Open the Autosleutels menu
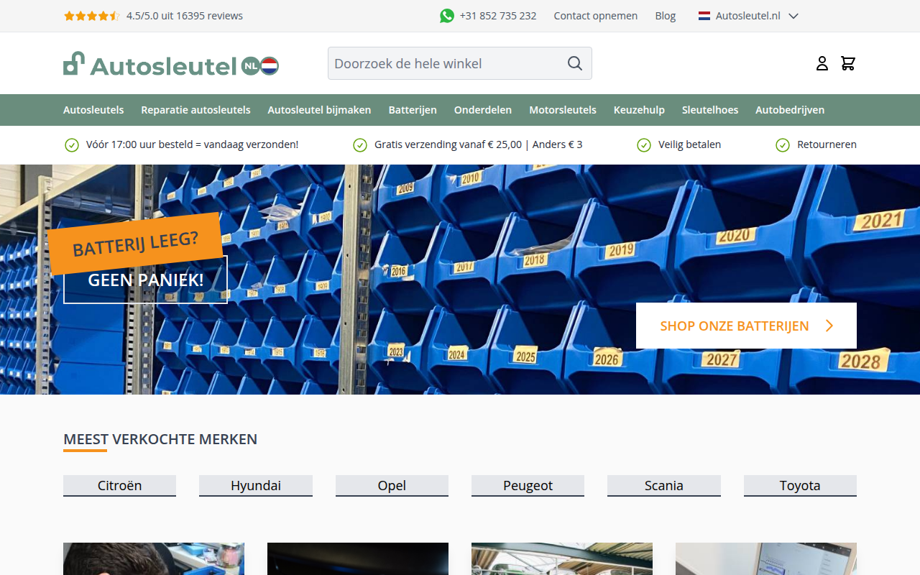Screen dimensions: 920x575 click(93, 110)
